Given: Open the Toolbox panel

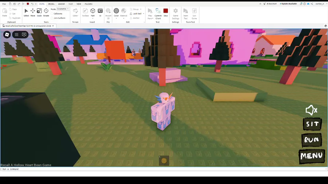Looking at the screenshot, I should (x=85, y=12).
